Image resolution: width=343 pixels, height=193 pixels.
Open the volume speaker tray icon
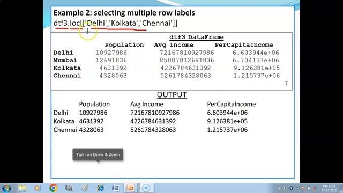tap(285, 188)
